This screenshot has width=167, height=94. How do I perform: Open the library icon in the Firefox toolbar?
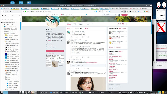tap(122, 11)
